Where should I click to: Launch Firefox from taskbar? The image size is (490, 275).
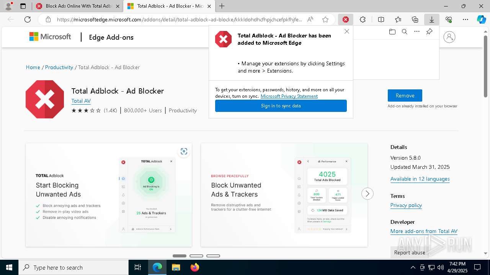coord(194,267)
